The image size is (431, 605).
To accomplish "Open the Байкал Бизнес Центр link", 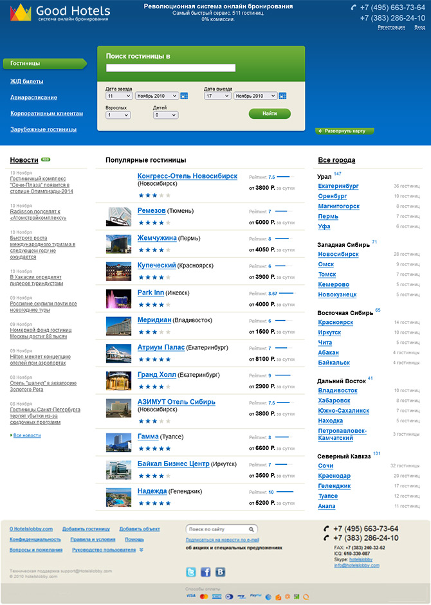I will pos(174,464).
